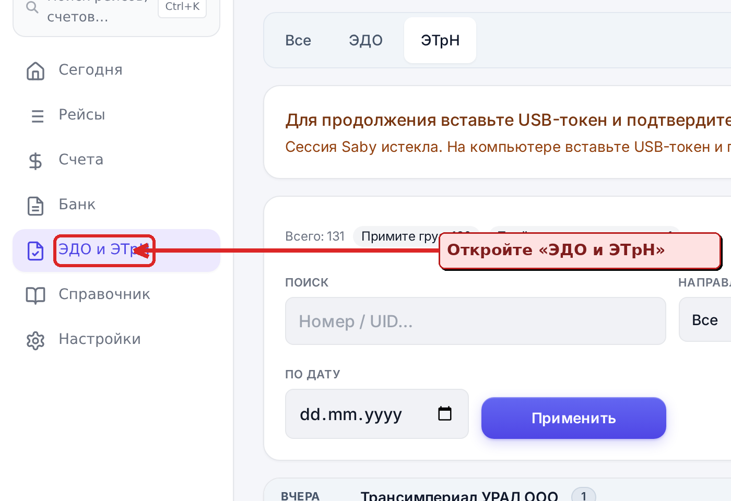
Task: Open Настройки gear settings
Action: (x=116, y=339)
